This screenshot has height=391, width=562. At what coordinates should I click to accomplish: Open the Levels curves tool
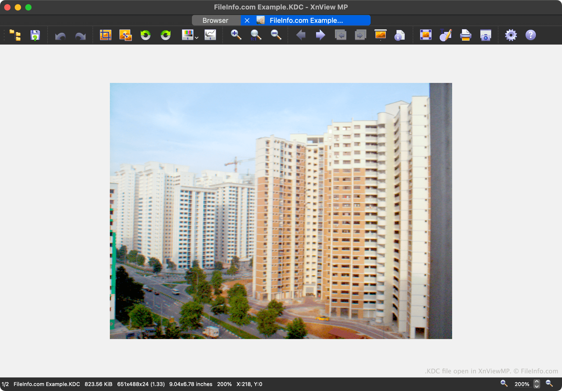[210, 35]
